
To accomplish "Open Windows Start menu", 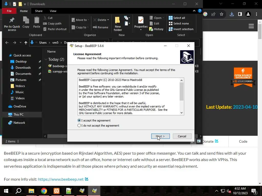I will tap(6, 191).
